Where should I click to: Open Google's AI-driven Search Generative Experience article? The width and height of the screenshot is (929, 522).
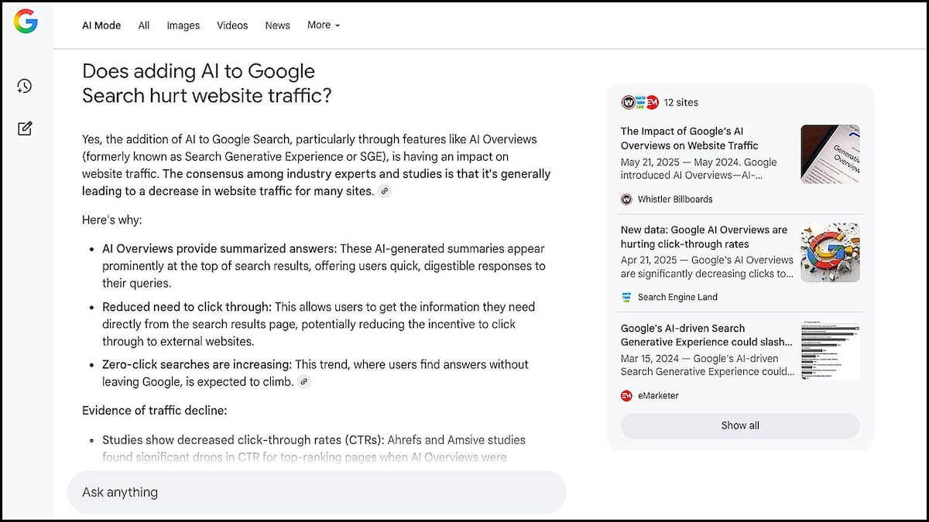(x=706, y=335)
